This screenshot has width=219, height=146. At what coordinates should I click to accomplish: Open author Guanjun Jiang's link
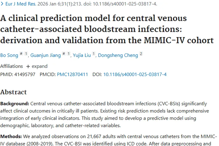point(46,55)
